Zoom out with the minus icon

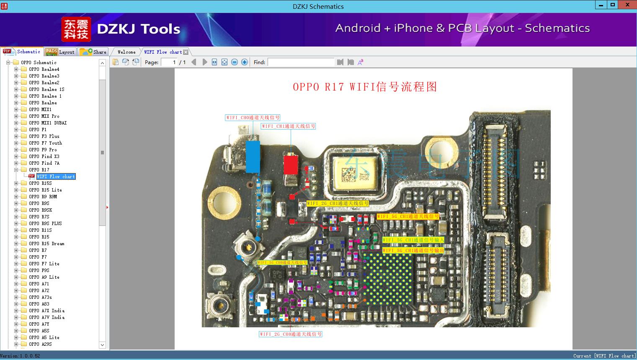pos(235,62)
